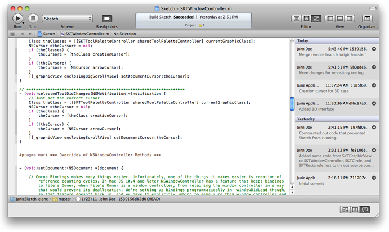Toggle the utilities pane view
This screenshot has width=389, height=232.
tap(350, 19)
